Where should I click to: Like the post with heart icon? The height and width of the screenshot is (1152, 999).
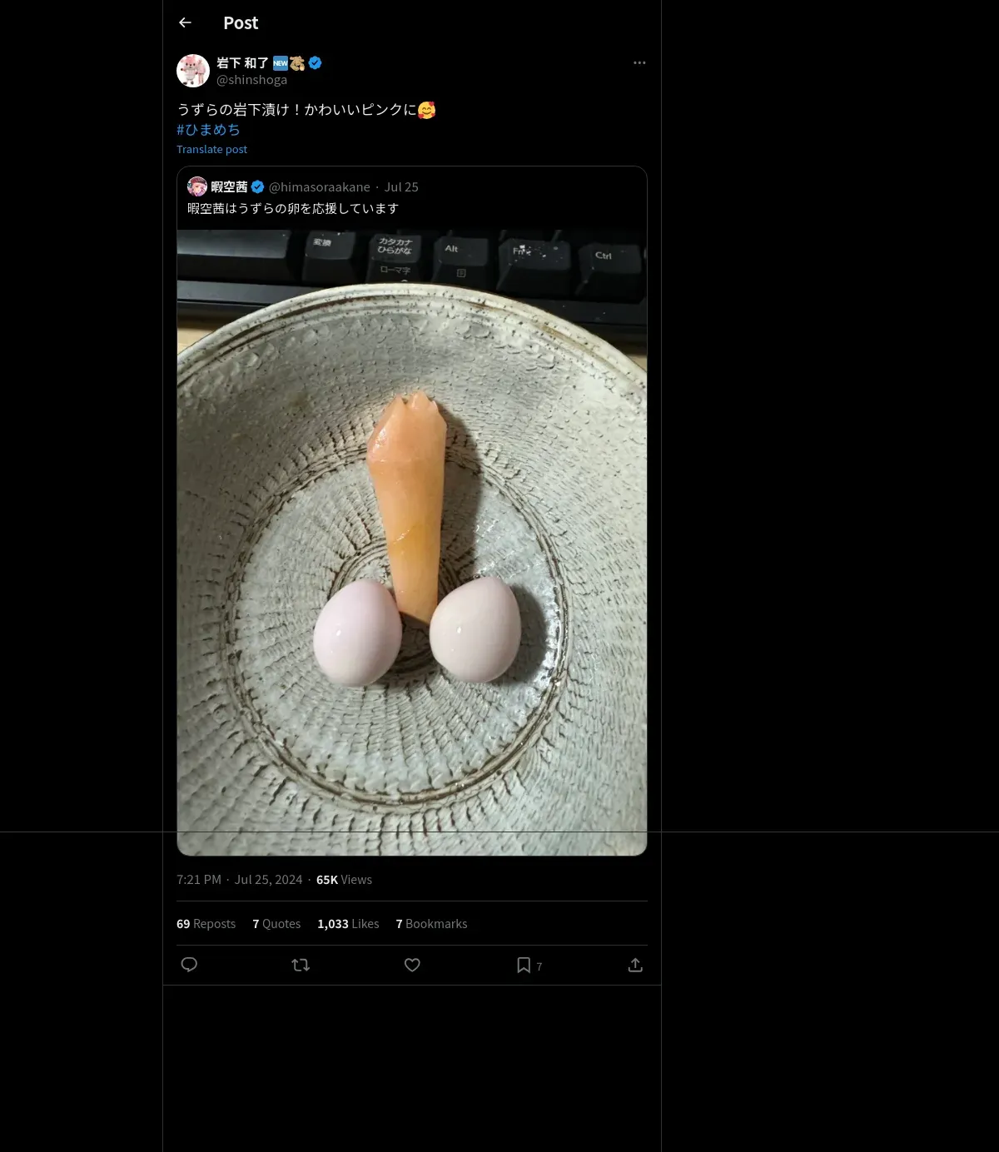[412, 965]
